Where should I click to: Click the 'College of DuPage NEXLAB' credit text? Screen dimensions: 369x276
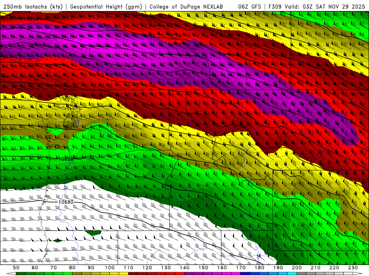click(186, 6)
